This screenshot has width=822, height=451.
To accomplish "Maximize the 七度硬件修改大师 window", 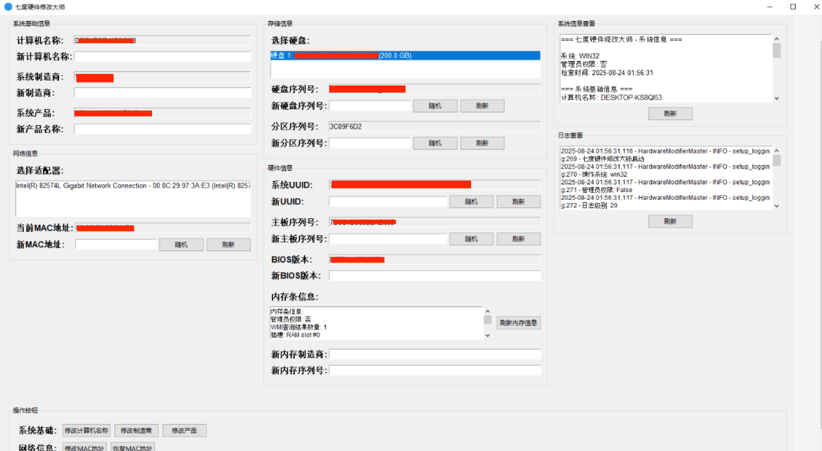I will pyautogui.click(x=793, y=7).
